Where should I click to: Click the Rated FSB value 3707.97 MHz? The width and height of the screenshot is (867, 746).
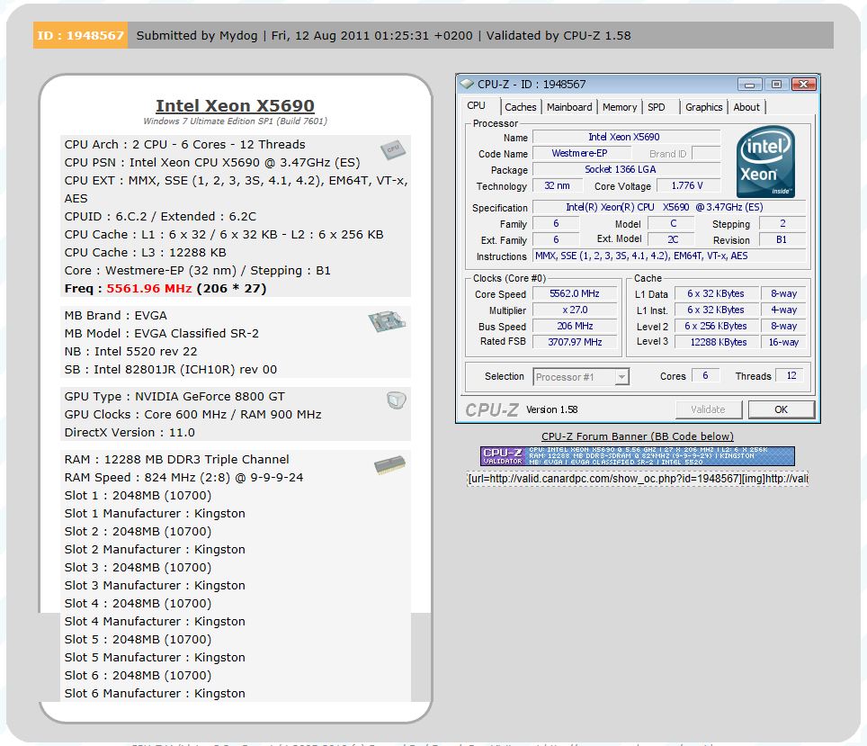pyautogui.click(x=575, y=342)
